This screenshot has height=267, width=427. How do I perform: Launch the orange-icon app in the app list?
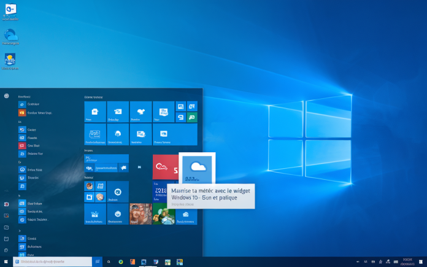point(22,112)
